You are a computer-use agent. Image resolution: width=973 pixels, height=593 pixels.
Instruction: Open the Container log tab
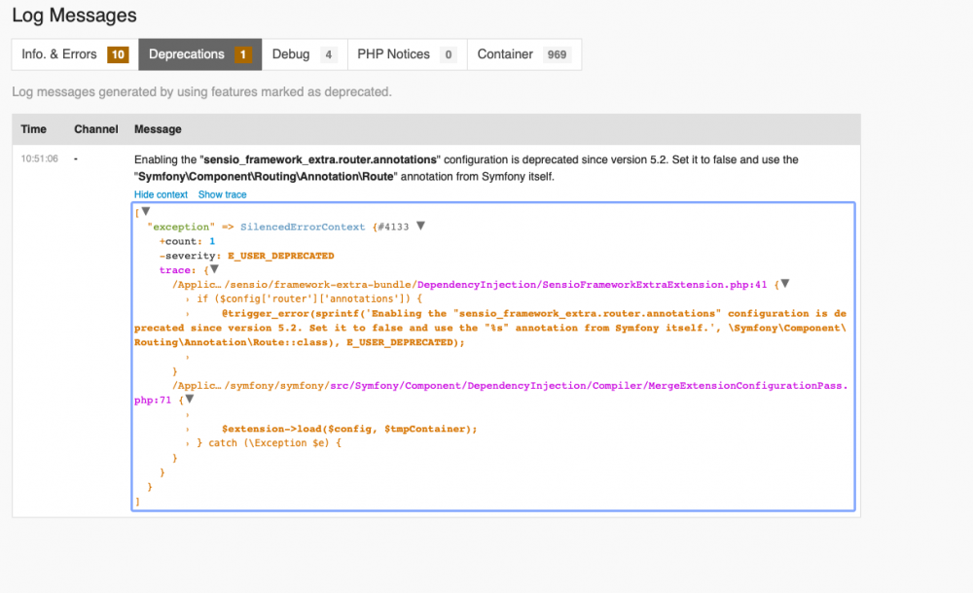(x=505, y=54)
